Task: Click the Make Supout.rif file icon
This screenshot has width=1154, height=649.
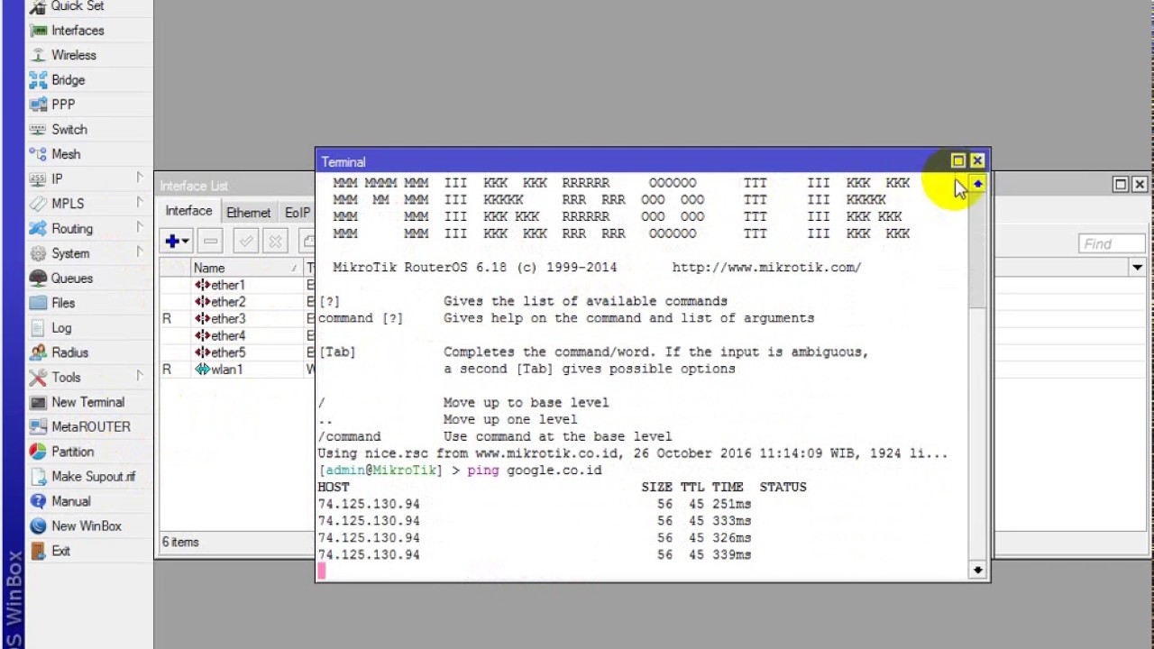Action: tap(37, 477)
